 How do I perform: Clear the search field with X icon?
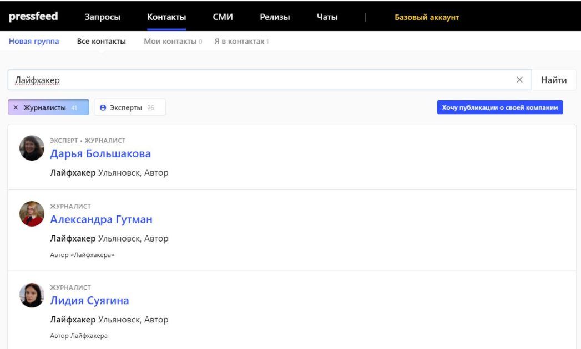tap(519, 80)
